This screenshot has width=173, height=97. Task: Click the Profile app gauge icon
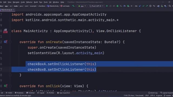pos(124,6)
